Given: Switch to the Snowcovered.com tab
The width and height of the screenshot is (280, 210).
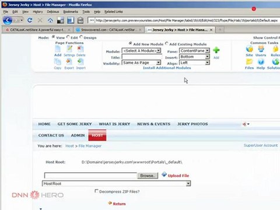Looking at the screenshot, I should click(x=109, y=30).
